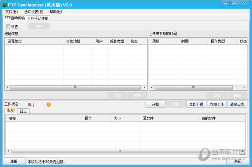Click 删除 button under address list

click(137, 96)
